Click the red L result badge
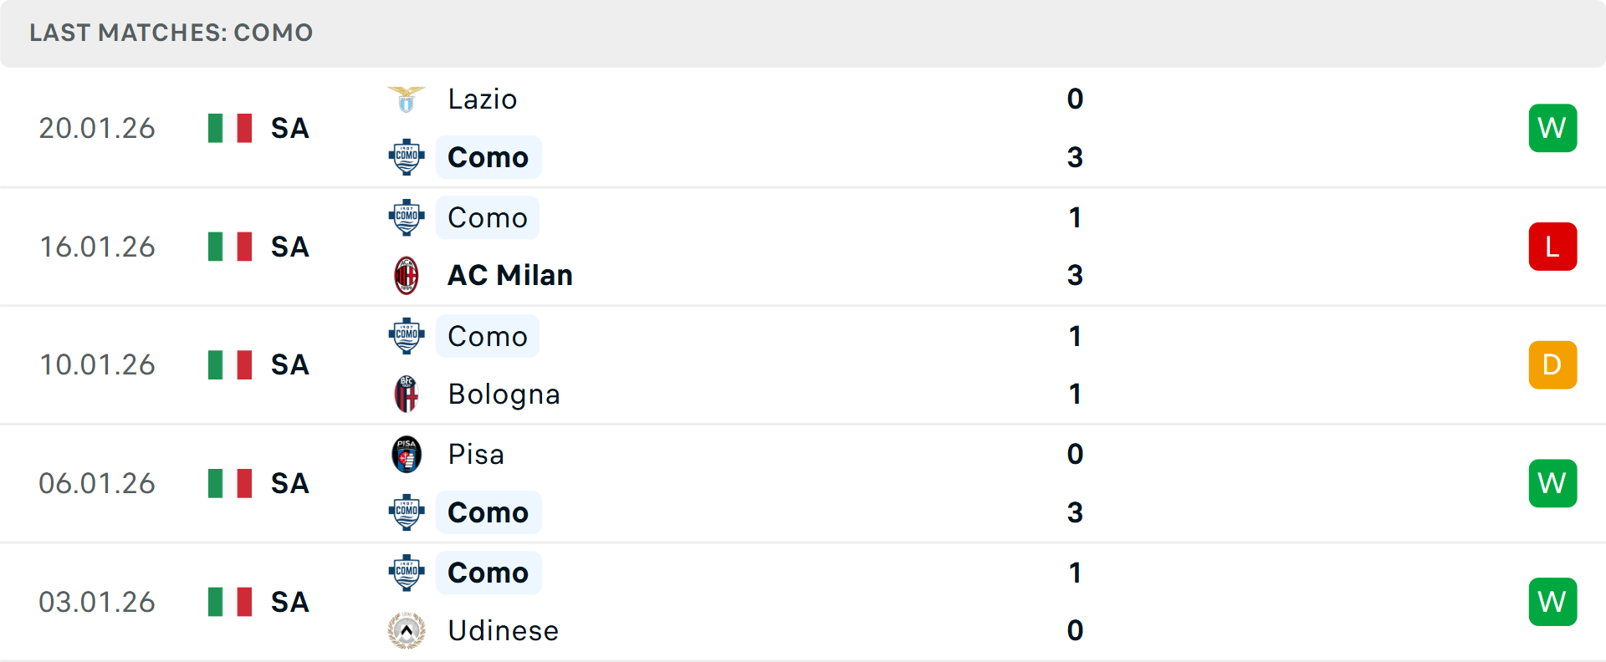Image resolution: width=1606 pixels, height=662 pixels. pos(1552,247)
